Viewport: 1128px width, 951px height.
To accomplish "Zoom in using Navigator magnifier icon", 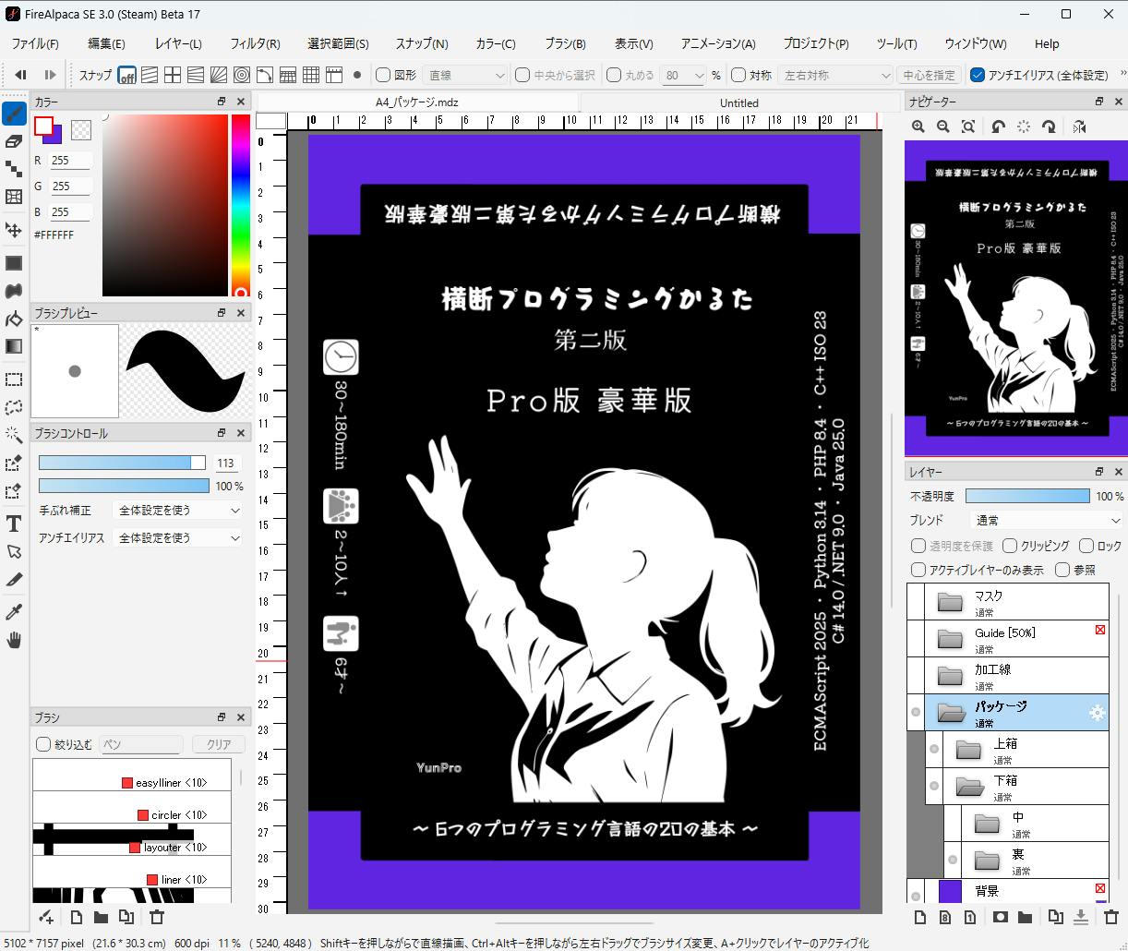I will [918, 126].
